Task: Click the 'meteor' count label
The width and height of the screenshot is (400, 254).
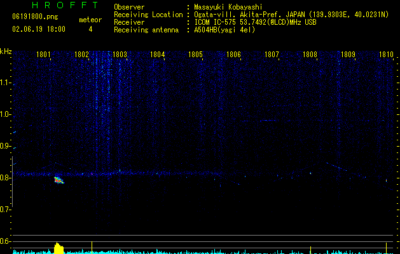Action: (x=90, y=20)
